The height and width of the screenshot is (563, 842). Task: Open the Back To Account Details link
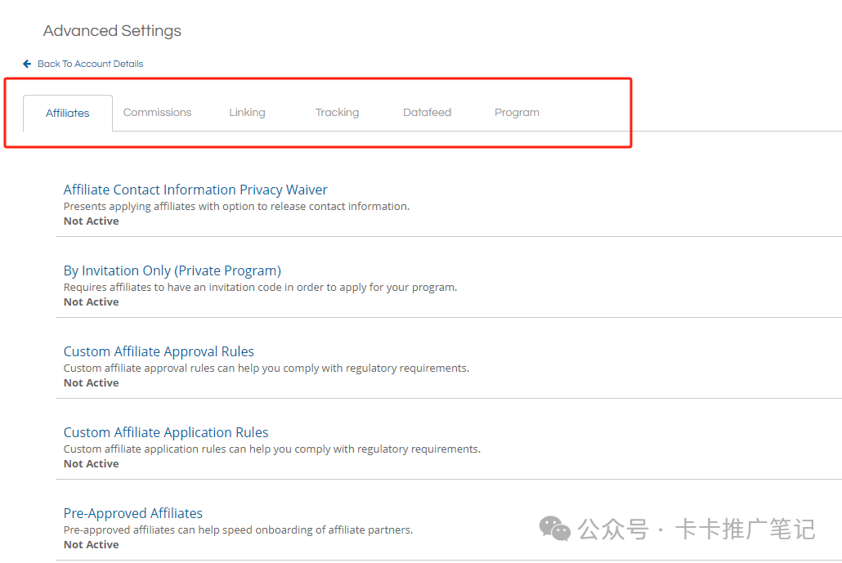click(90, 64)
